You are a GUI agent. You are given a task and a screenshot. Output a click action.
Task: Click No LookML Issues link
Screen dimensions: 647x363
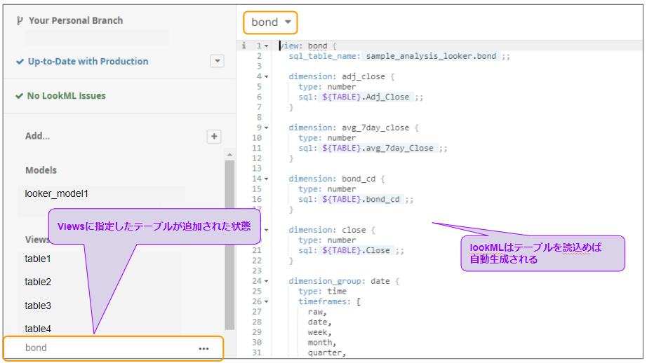[67, 95]
